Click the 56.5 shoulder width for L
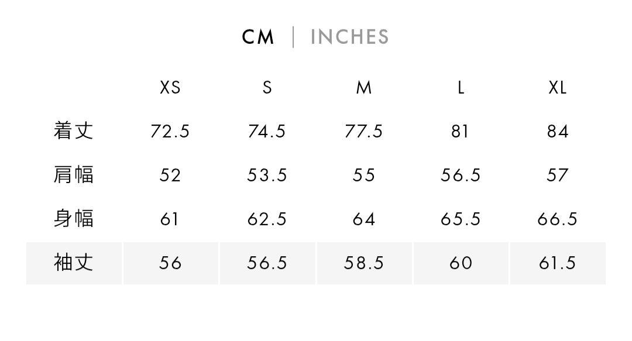 [x=461, y=175]
